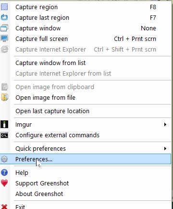Open Help from the menu
Screen dimensions: 173x209
86,173
